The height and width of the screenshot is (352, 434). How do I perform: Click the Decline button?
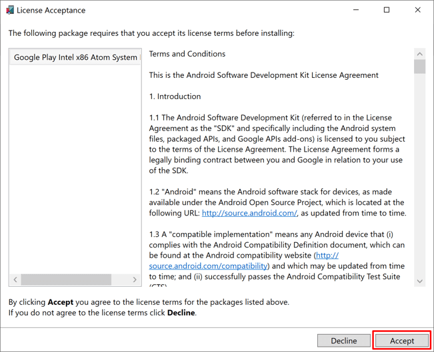point(343,340)
